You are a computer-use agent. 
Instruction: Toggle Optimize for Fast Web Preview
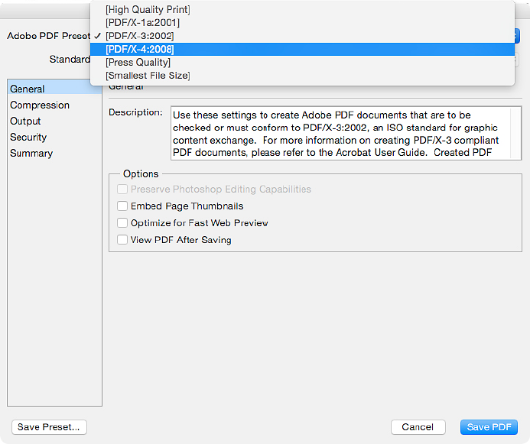(x=122, y=223)
